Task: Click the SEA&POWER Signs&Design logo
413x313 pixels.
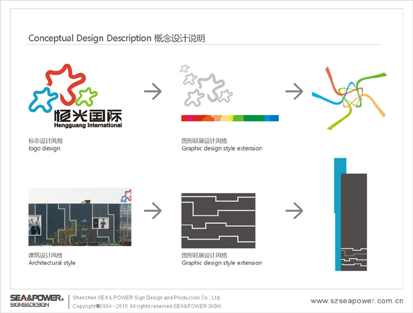Action: (37, 301)
